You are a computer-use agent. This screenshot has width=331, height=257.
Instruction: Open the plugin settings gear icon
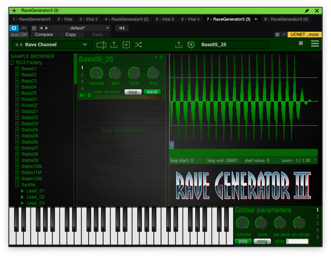(277, 34)
